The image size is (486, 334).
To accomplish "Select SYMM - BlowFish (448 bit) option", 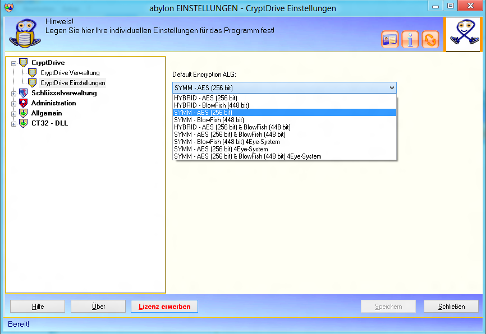I will 284,120.
